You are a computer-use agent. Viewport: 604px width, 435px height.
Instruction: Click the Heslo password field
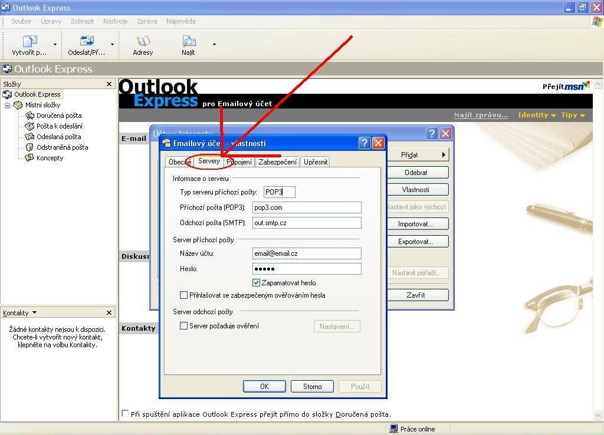click(x=307, y=269)
